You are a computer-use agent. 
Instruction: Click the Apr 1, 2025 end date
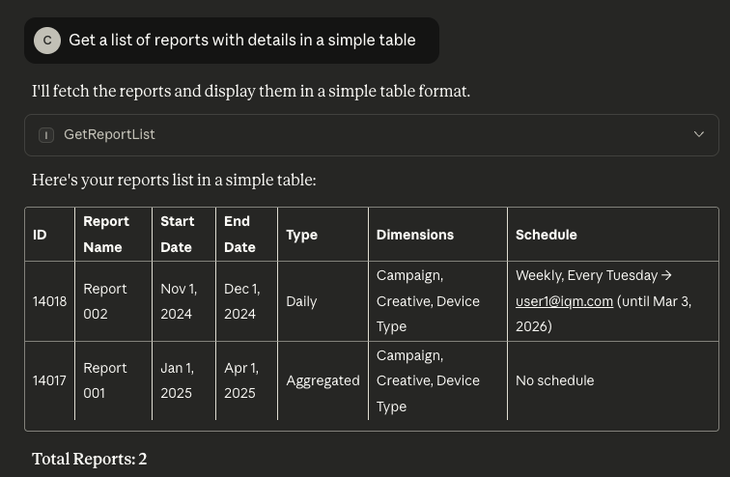[x=247, y=380]
